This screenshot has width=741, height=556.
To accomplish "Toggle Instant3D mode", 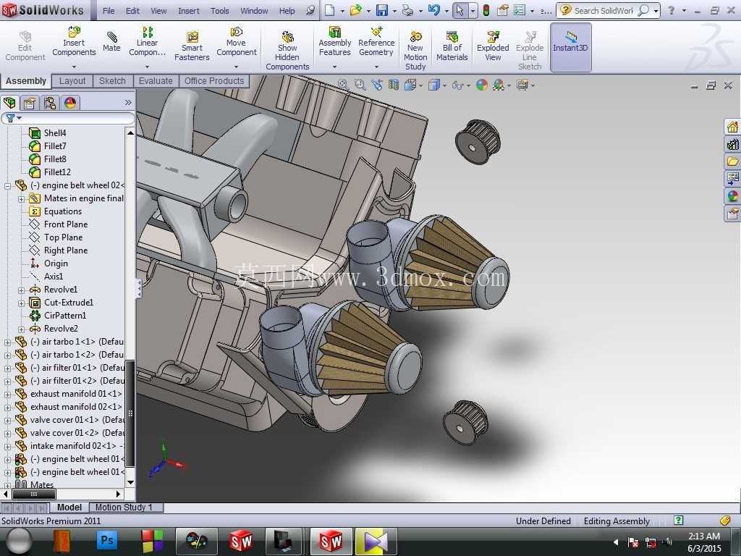I will [x=570, y=47].
